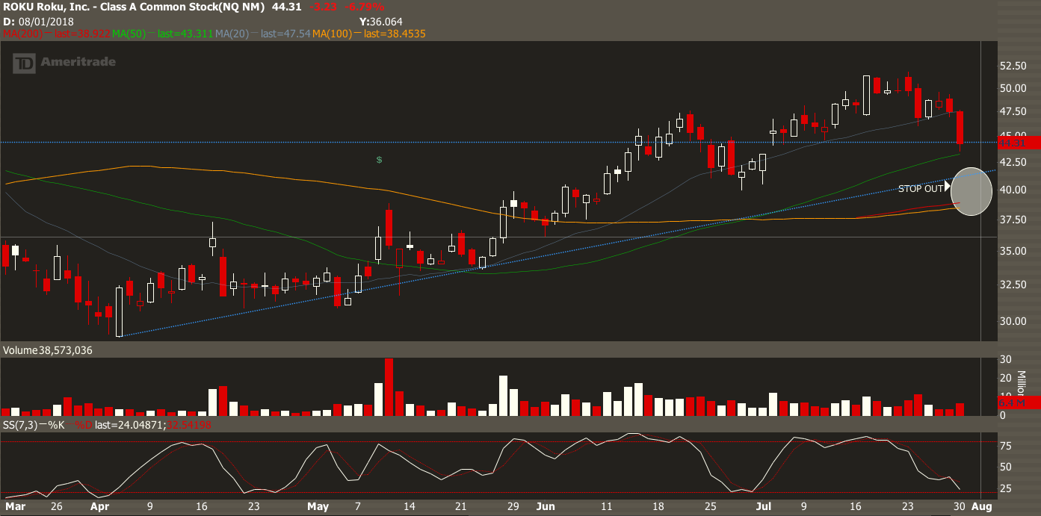Select the MA(200) indicator label

pos(24,34)
